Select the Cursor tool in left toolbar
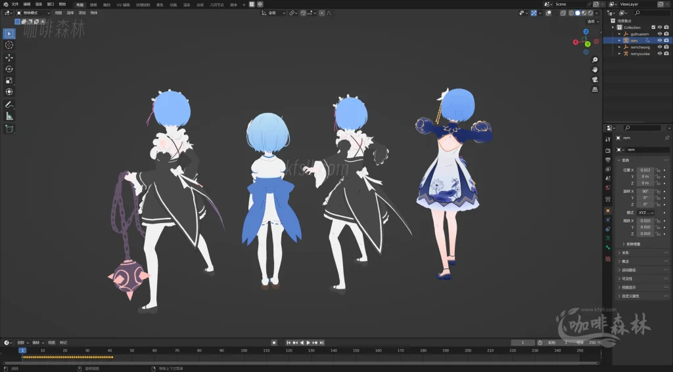Screen dimensions: 673x372 [9, 45]
